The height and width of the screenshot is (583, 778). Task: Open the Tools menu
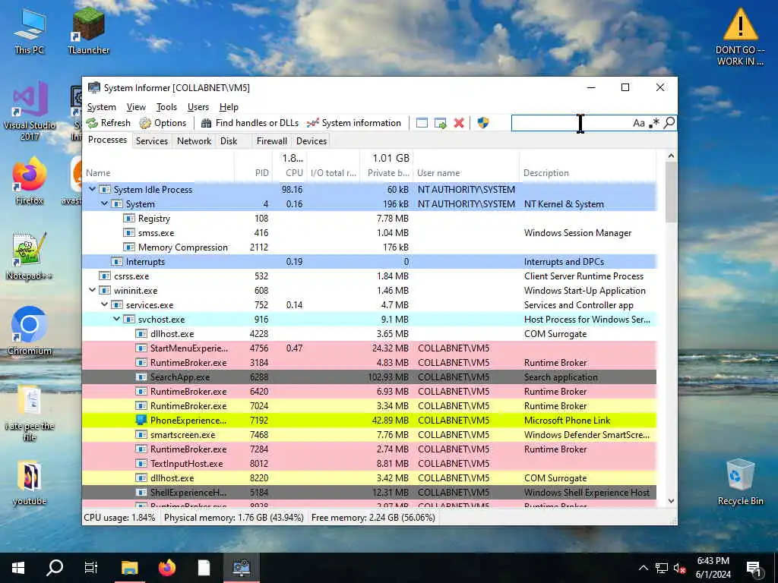166,107
